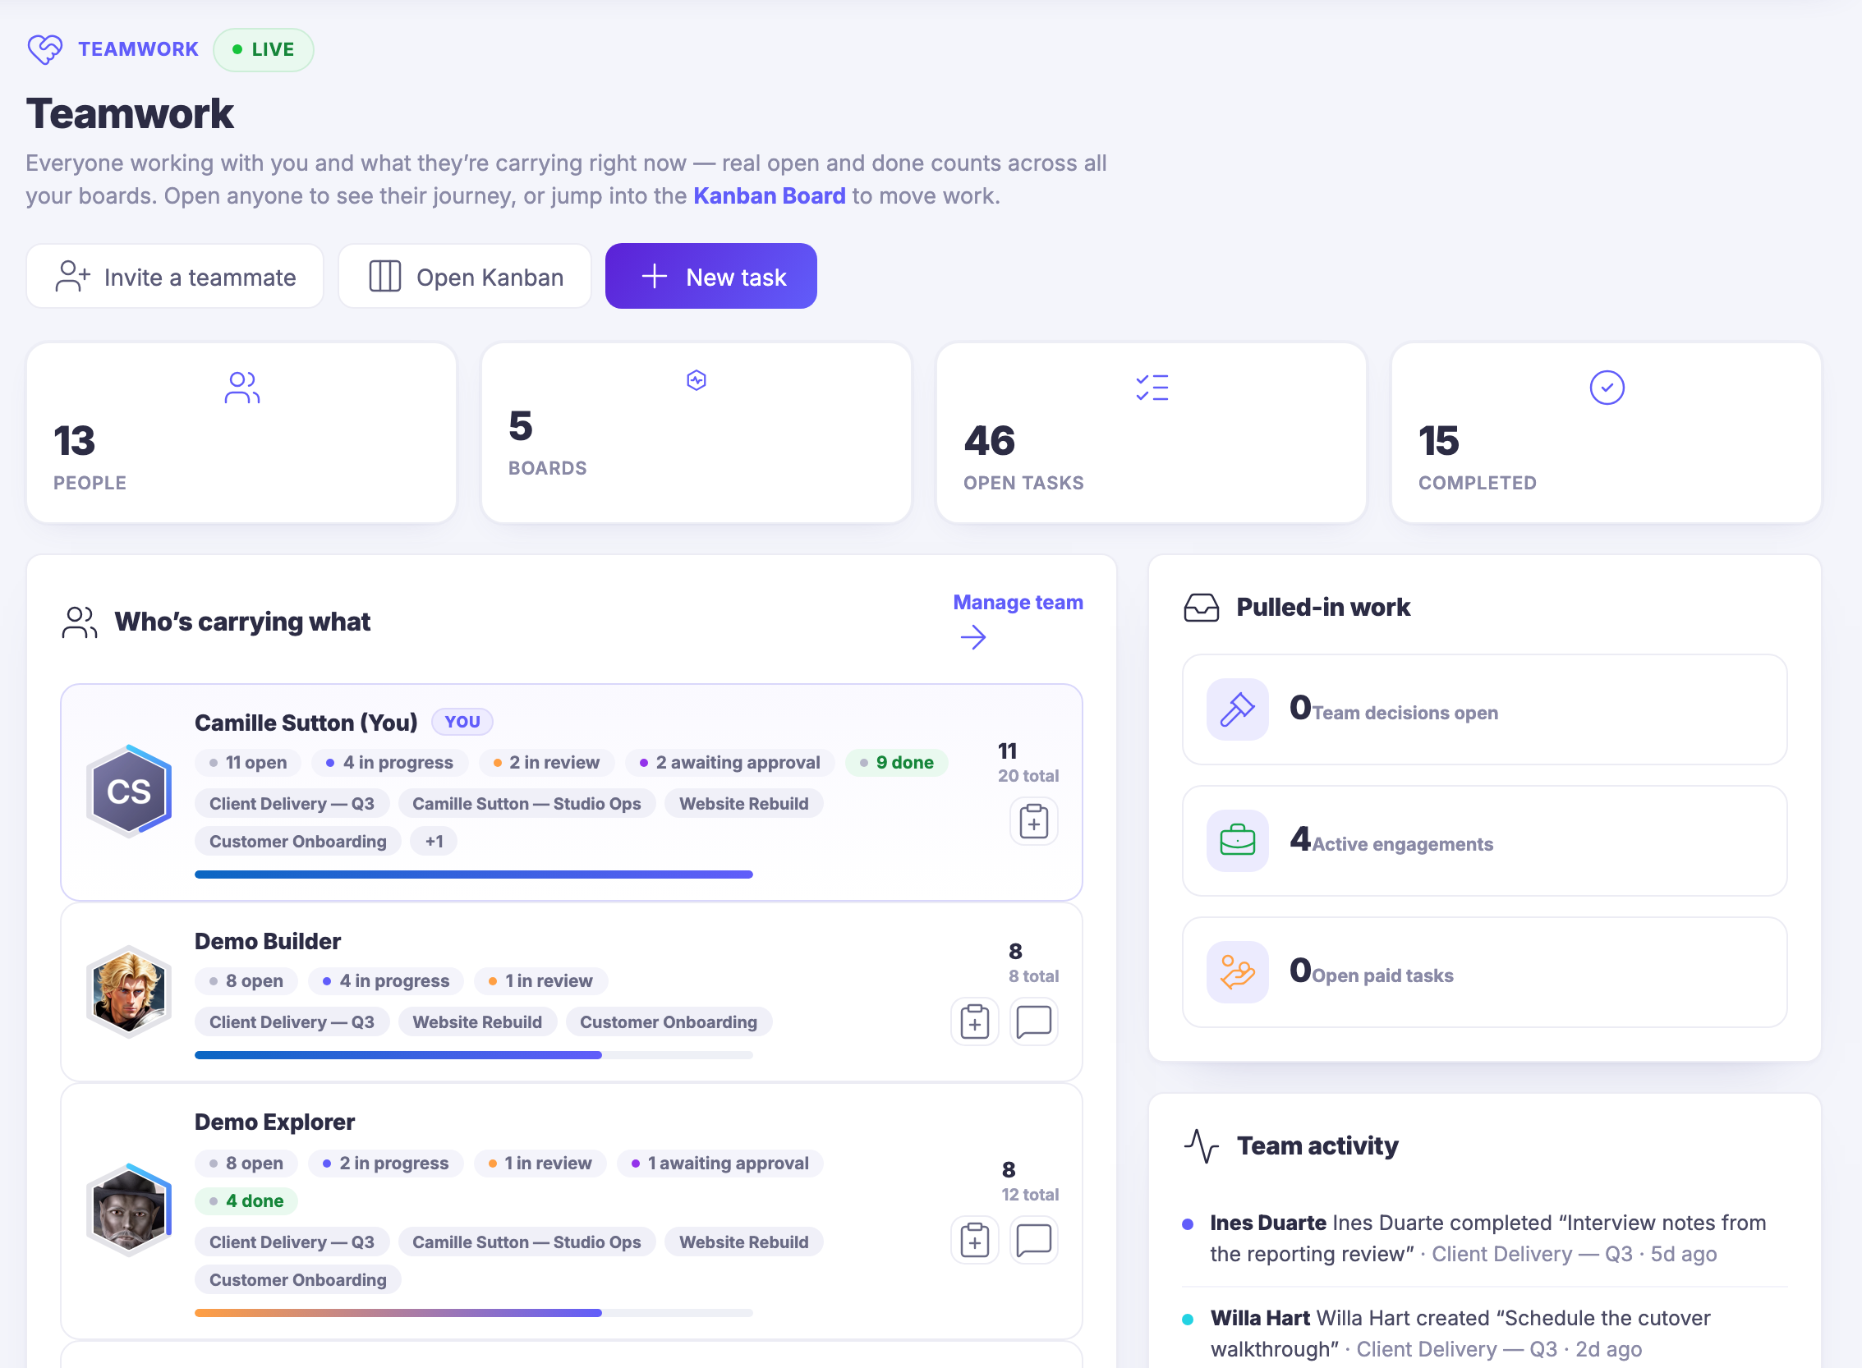1862x1368 pixels.
Task: Click the people icon beside Who's carrying what
Action: 80,622
